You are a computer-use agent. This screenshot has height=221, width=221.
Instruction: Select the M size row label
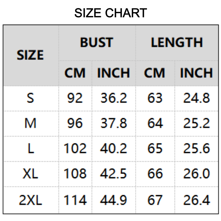pos(30,123)
